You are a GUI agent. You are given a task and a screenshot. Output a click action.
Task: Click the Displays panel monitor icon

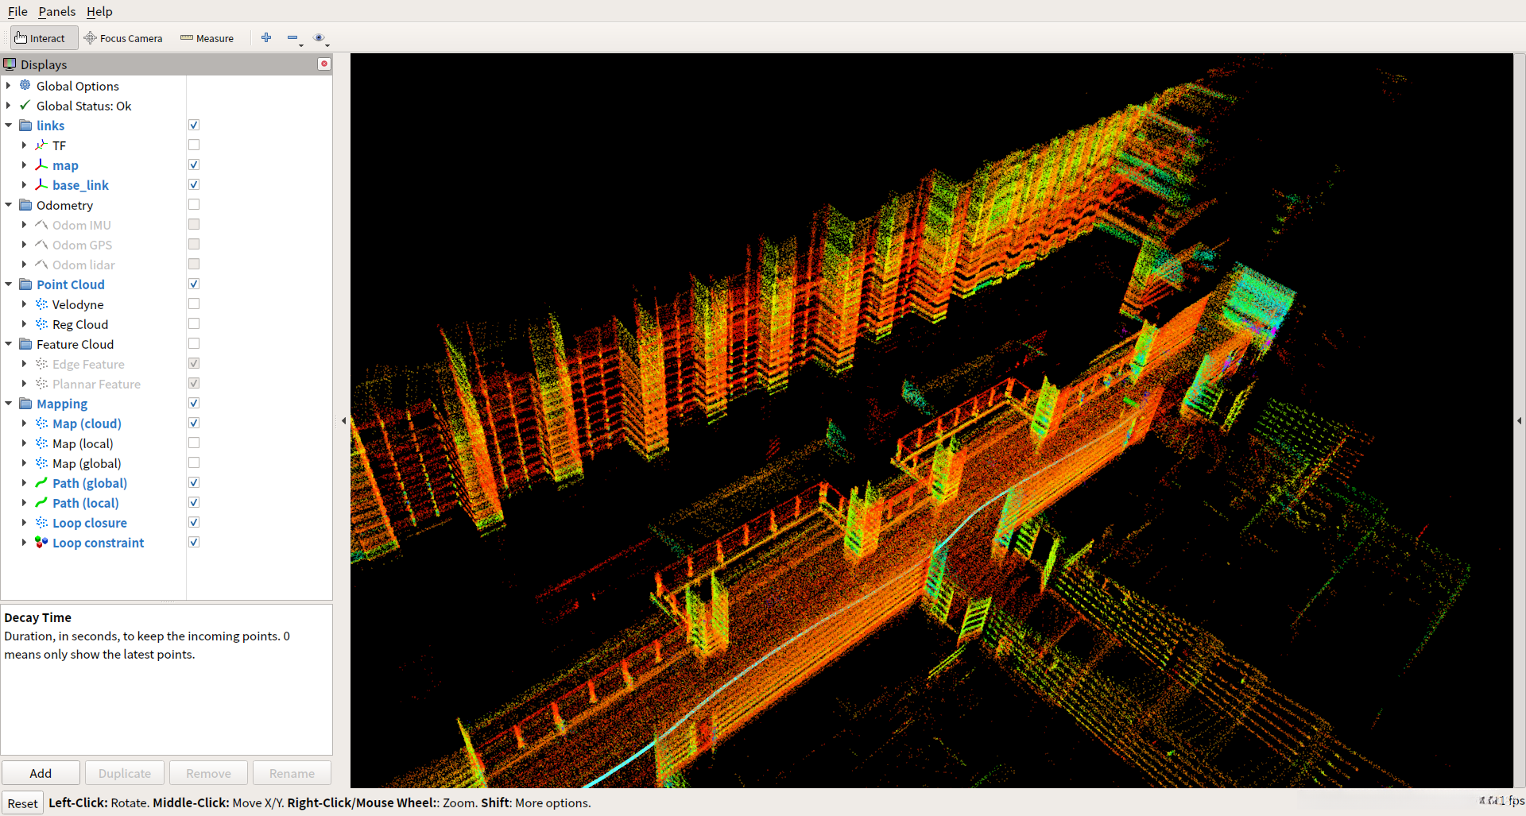point(10,64)
